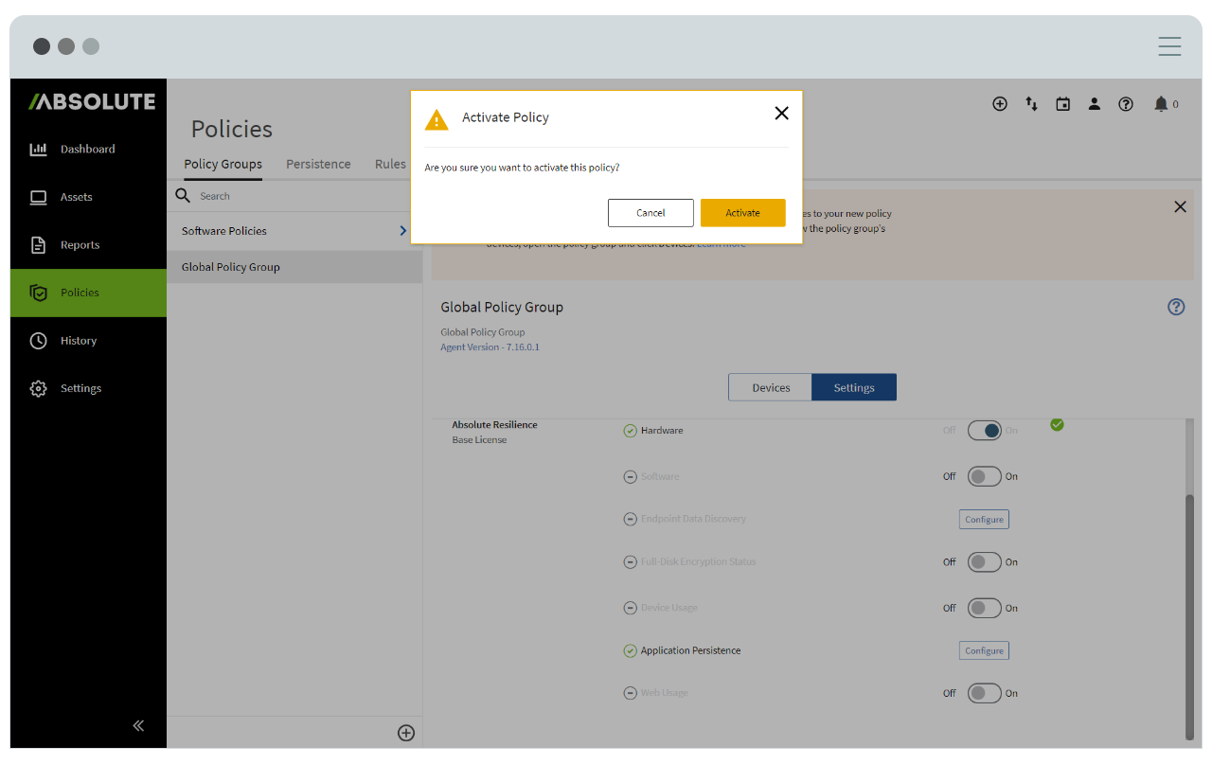This screenshot has width=1212, height=764.
Task: Click Application Persistence check icon
Action: [630, 651]
